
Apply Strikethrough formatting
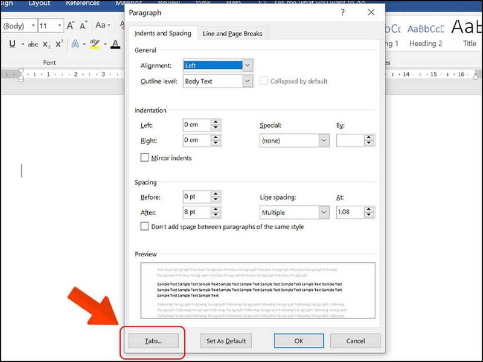pyautogui.click(x=32, y=43)
